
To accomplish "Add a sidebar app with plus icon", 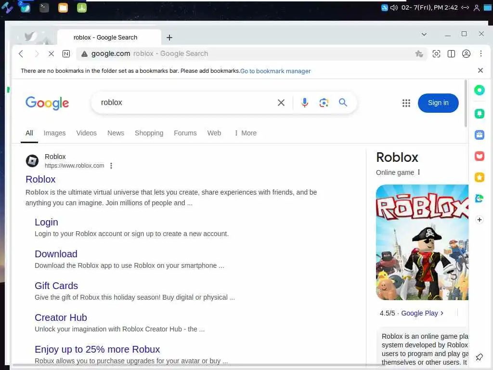I will pos(479,220).
